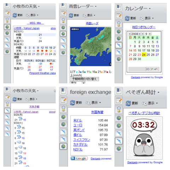Click the highlighted globe icon in 雨雲レーダー sidebar
Screen dimensions: 170x170
(x=63, y=34)
